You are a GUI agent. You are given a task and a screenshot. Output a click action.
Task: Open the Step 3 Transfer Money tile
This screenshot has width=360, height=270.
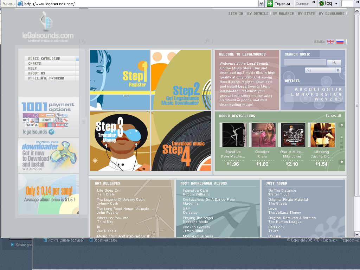(x=120, y=141)
